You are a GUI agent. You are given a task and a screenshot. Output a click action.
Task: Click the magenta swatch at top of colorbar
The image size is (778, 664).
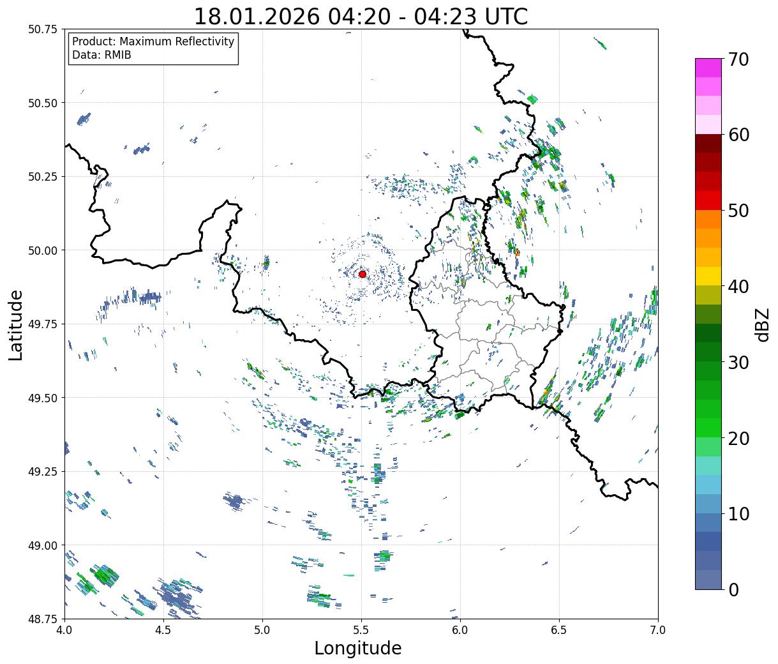click(708, 68)
